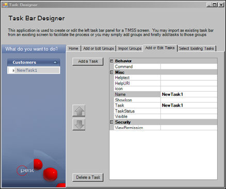Screen dimensions: 226x189
Task: Click the move task up arrow button
Action: (79, 111)
